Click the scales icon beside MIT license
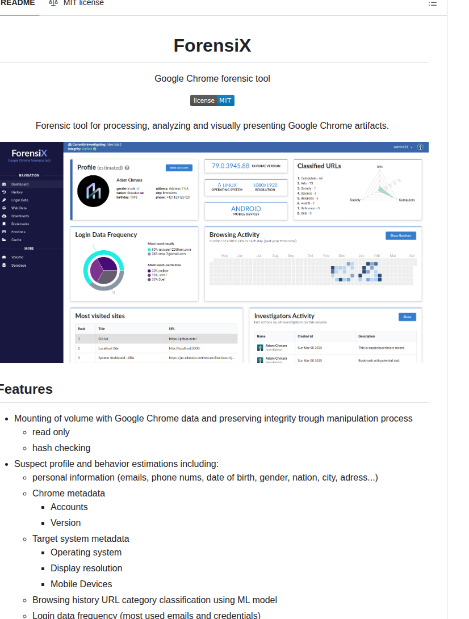This screenshot has width=469, height=619. tap(53, 3)
